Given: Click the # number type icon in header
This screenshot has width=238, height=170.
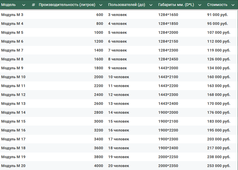Looking at the screenshot, I should click(x=33, y=5).
